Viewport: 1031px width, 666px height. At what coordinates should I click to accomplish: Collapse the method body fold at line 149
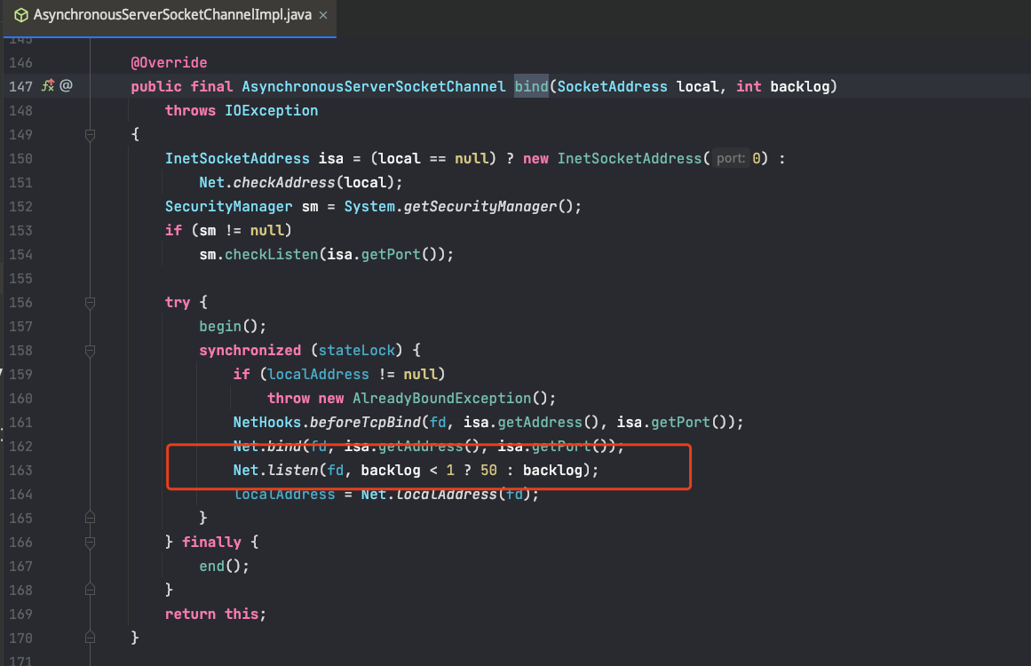90,135
